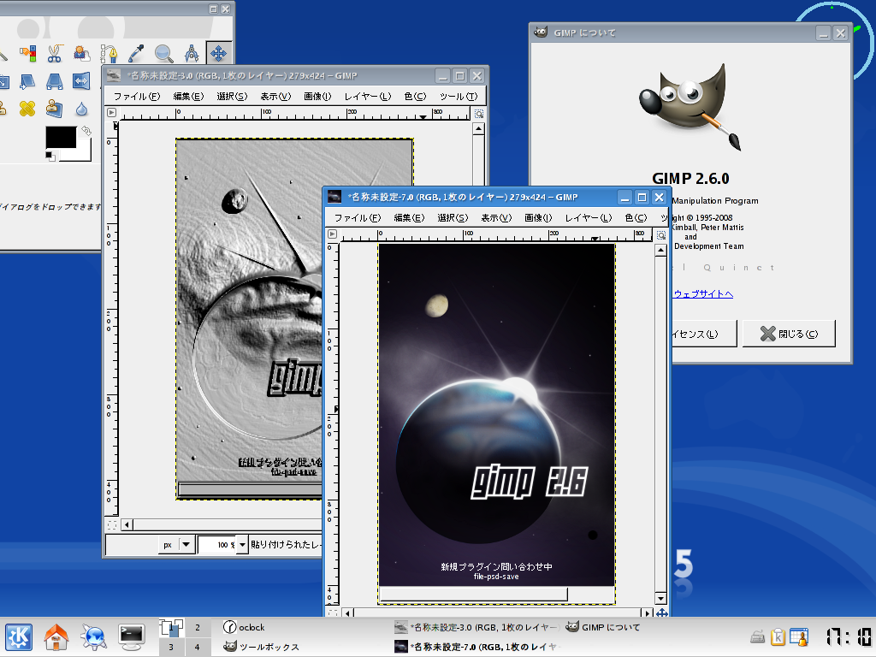Select the Paths tool
The image size is (876, 657).
tap(109, 54)
